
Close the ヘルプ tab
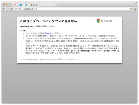54,5
